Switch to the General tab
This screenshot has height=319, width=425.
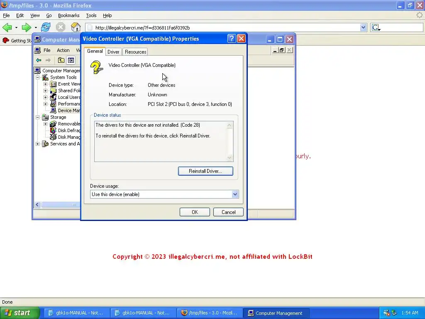click(95, 51)
